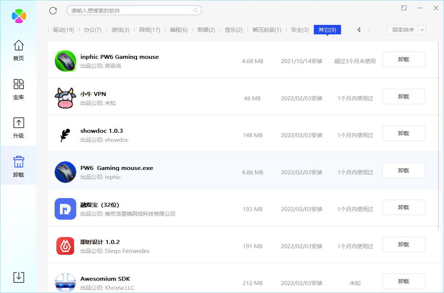The image size is (444, 293).
Task: Switch to the 剪辑(2) tab
Action: pos(206,30)
